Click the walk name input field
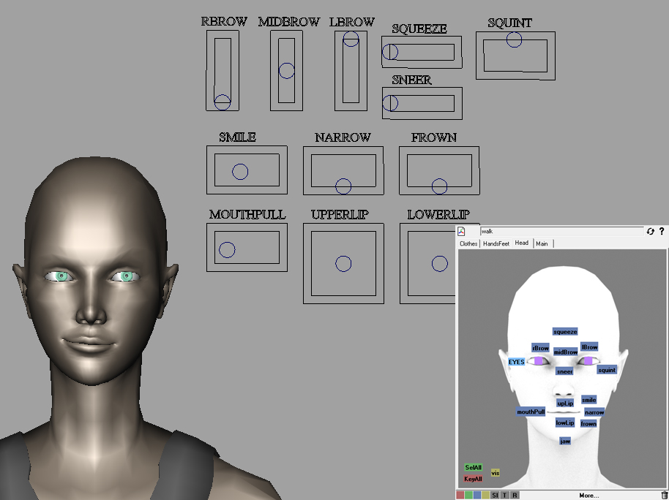669x500 pixels. pyautogui.click(x=560, y=232)
